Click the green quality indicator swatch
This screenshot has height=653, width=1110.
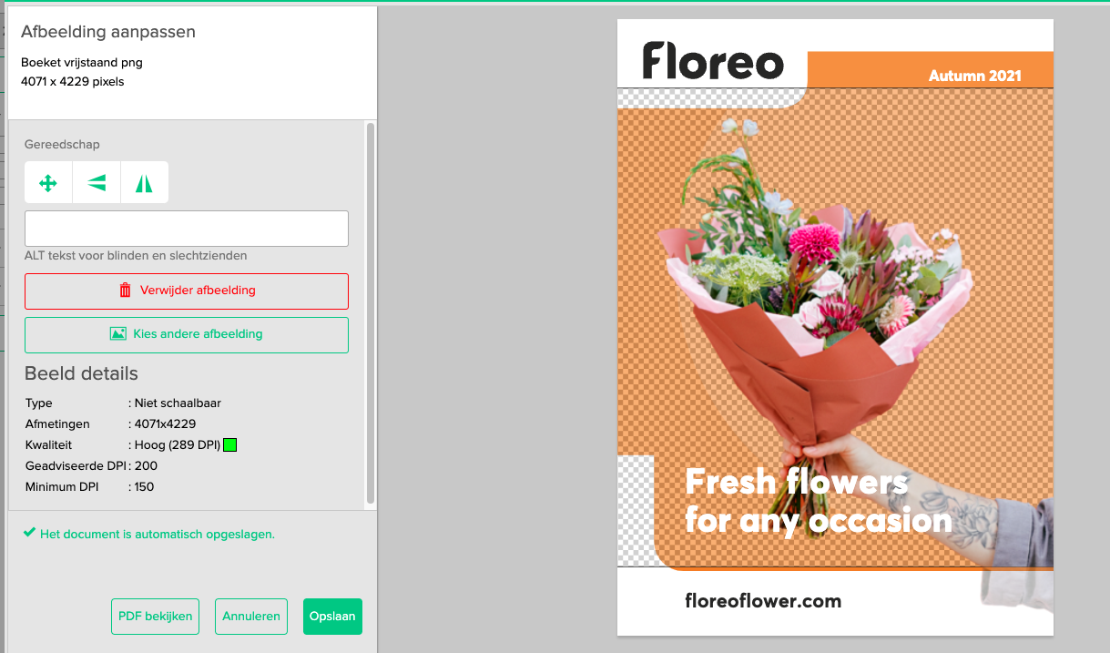(230, 445)
